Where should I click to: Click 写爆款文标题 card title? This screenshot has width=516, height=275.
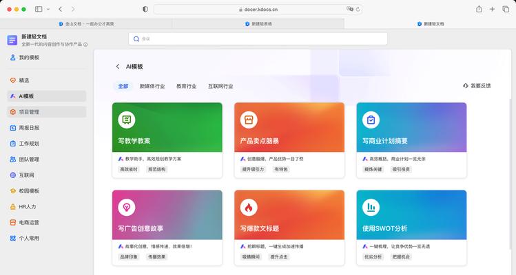(x=260, y=228)
